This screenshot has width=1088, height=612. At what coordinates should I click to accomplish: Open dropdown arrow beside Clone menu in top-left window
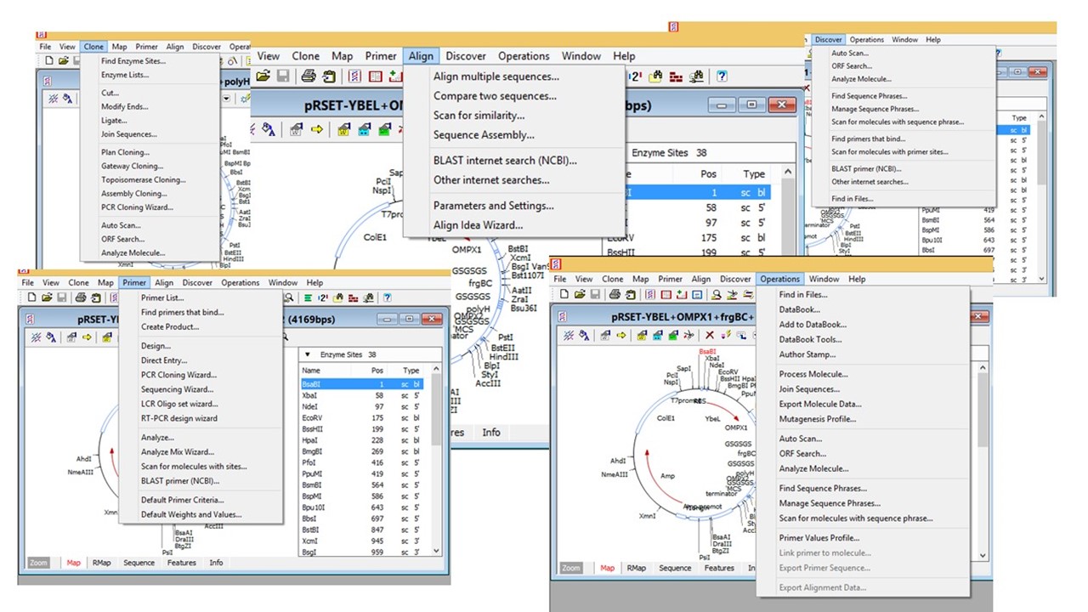[227, 99]
